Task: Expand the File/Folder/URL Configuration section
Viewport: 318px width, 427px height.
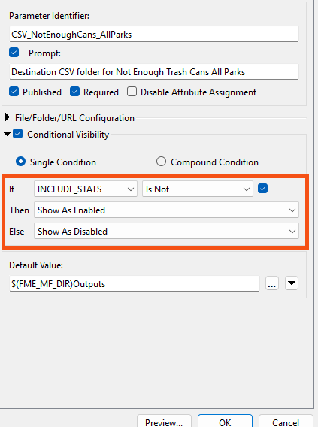Action: (8, 117)
